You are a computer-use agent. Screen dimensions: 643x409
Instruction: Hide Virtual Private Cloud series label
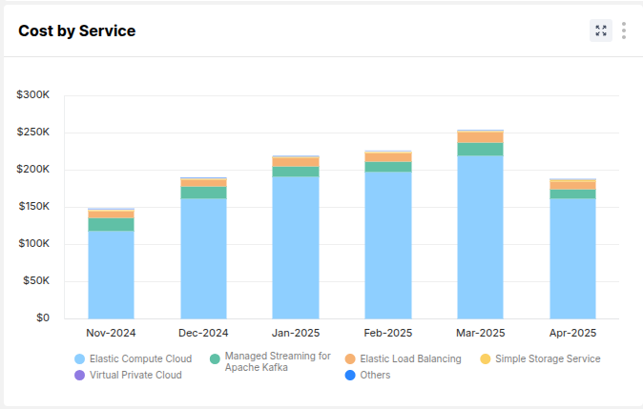(135, 376)
